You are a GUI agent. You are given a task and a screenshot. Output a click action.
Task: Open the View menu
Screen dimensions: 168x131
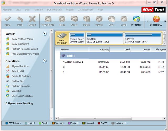(x=18, y=10)
